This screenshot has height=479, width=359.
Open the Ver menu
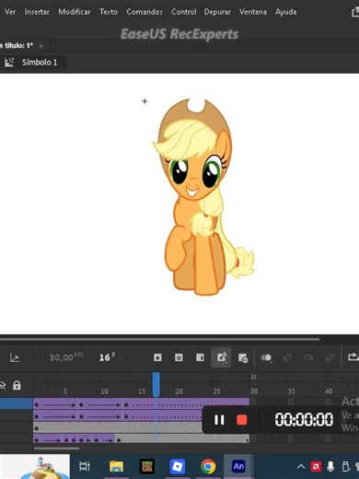[10, 12]
